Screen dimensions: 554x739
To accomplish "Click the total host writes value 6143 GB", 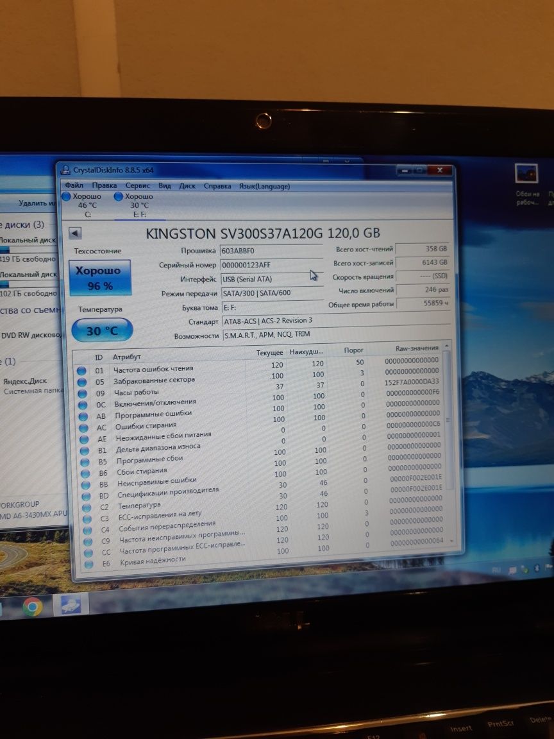I will pos(422,262).
